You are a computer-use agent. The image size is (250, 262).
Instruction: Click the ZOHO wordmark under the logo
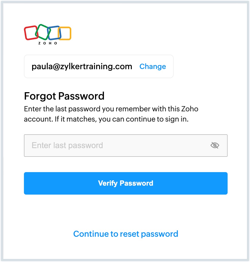tap(48, 43)
